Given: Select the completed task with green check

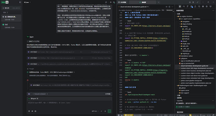Looking at the screenshot, I should coord(11,26).
